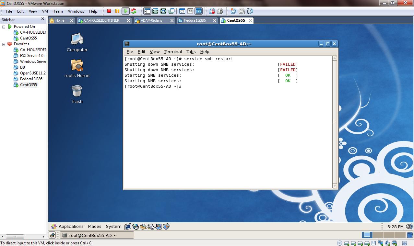Select the Windows Server favorite in sidebar
414x246 pixels.
click(33, 61)
